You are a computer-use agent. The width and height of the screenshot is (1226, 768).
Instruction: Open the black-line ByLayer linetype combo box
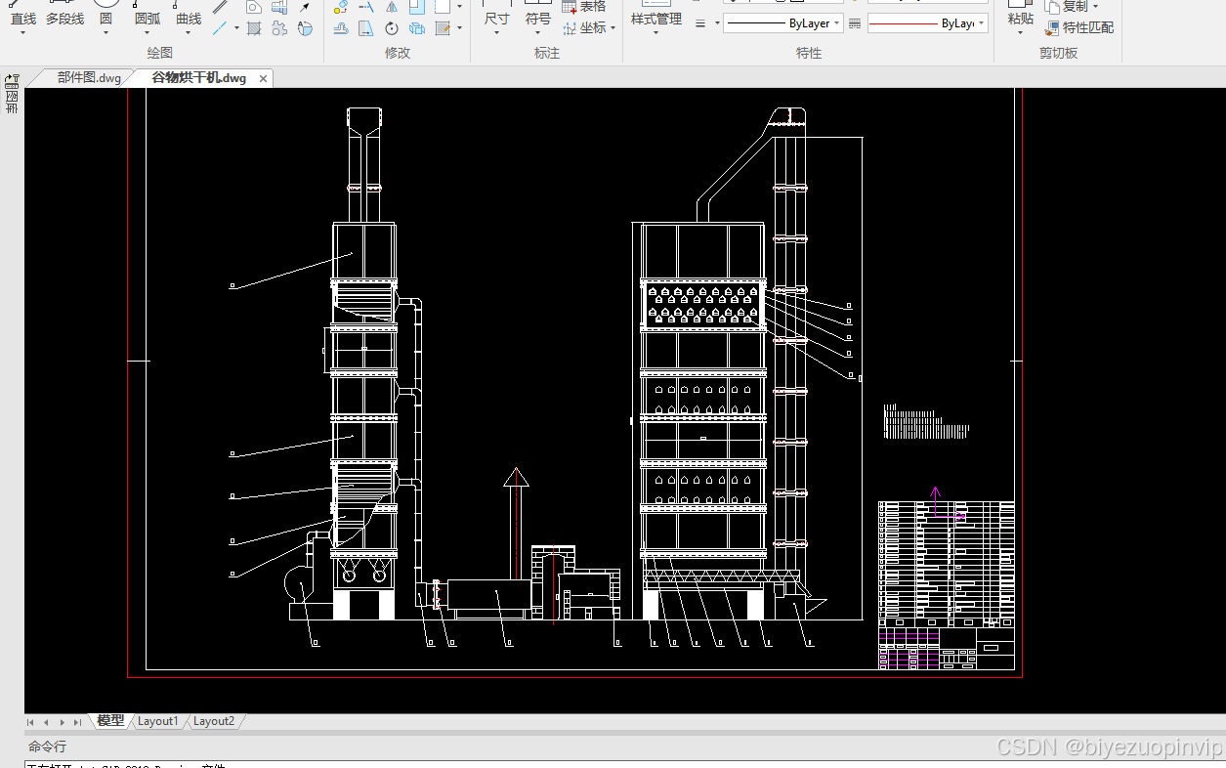pos(783,23)
